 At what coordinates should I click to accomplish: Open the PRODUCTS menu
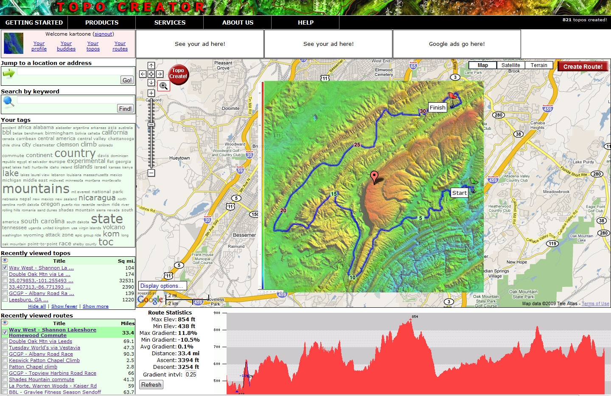pyautogui.click(x=102, y=22)
